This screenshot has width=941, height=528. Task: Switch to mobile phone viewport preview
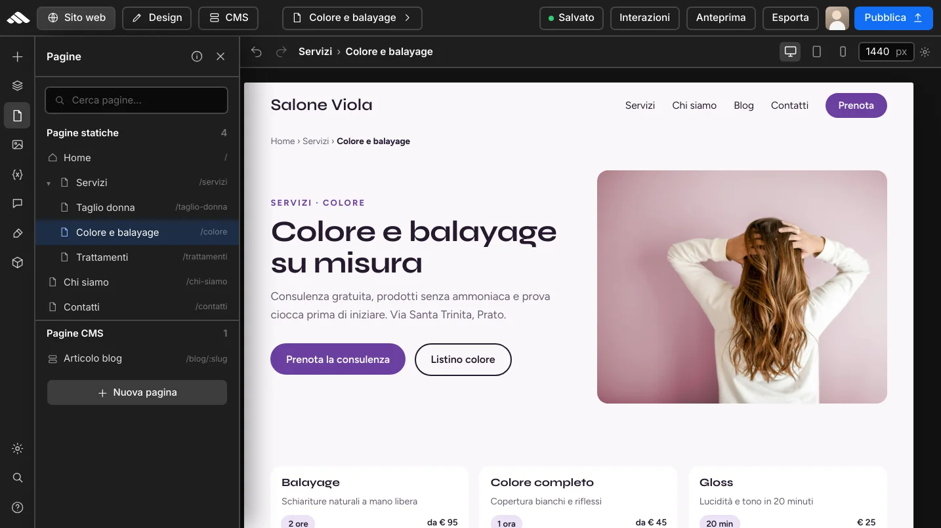click(x=843, y=52)
